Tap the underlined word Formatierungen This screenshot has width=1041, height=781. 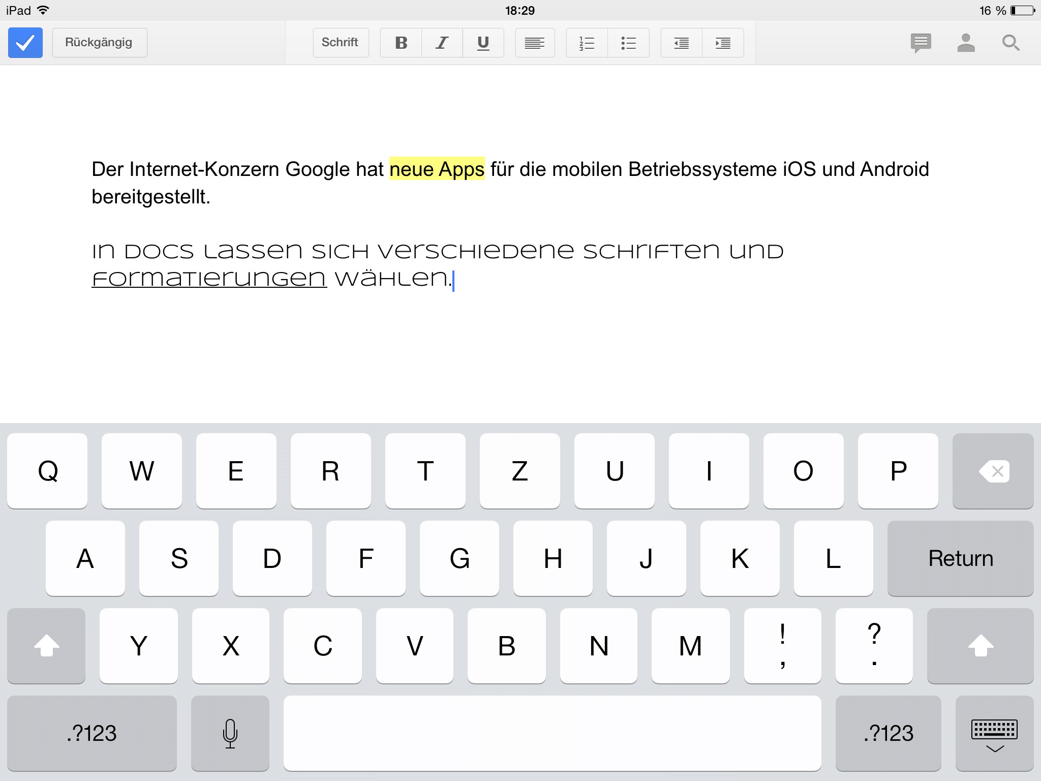tap(209, 278)
